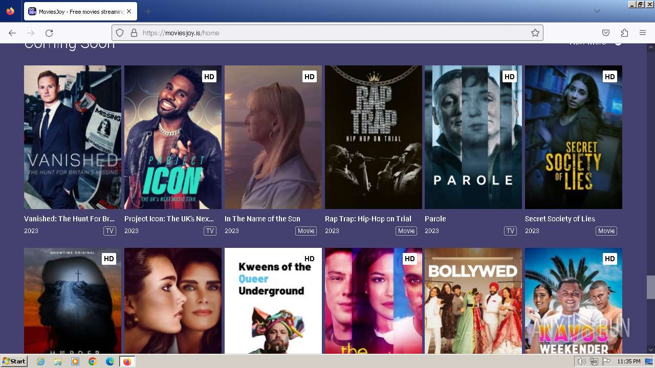Click TV tag under Parole
This screenshot has height=368, width=655.
click(510, 231)
